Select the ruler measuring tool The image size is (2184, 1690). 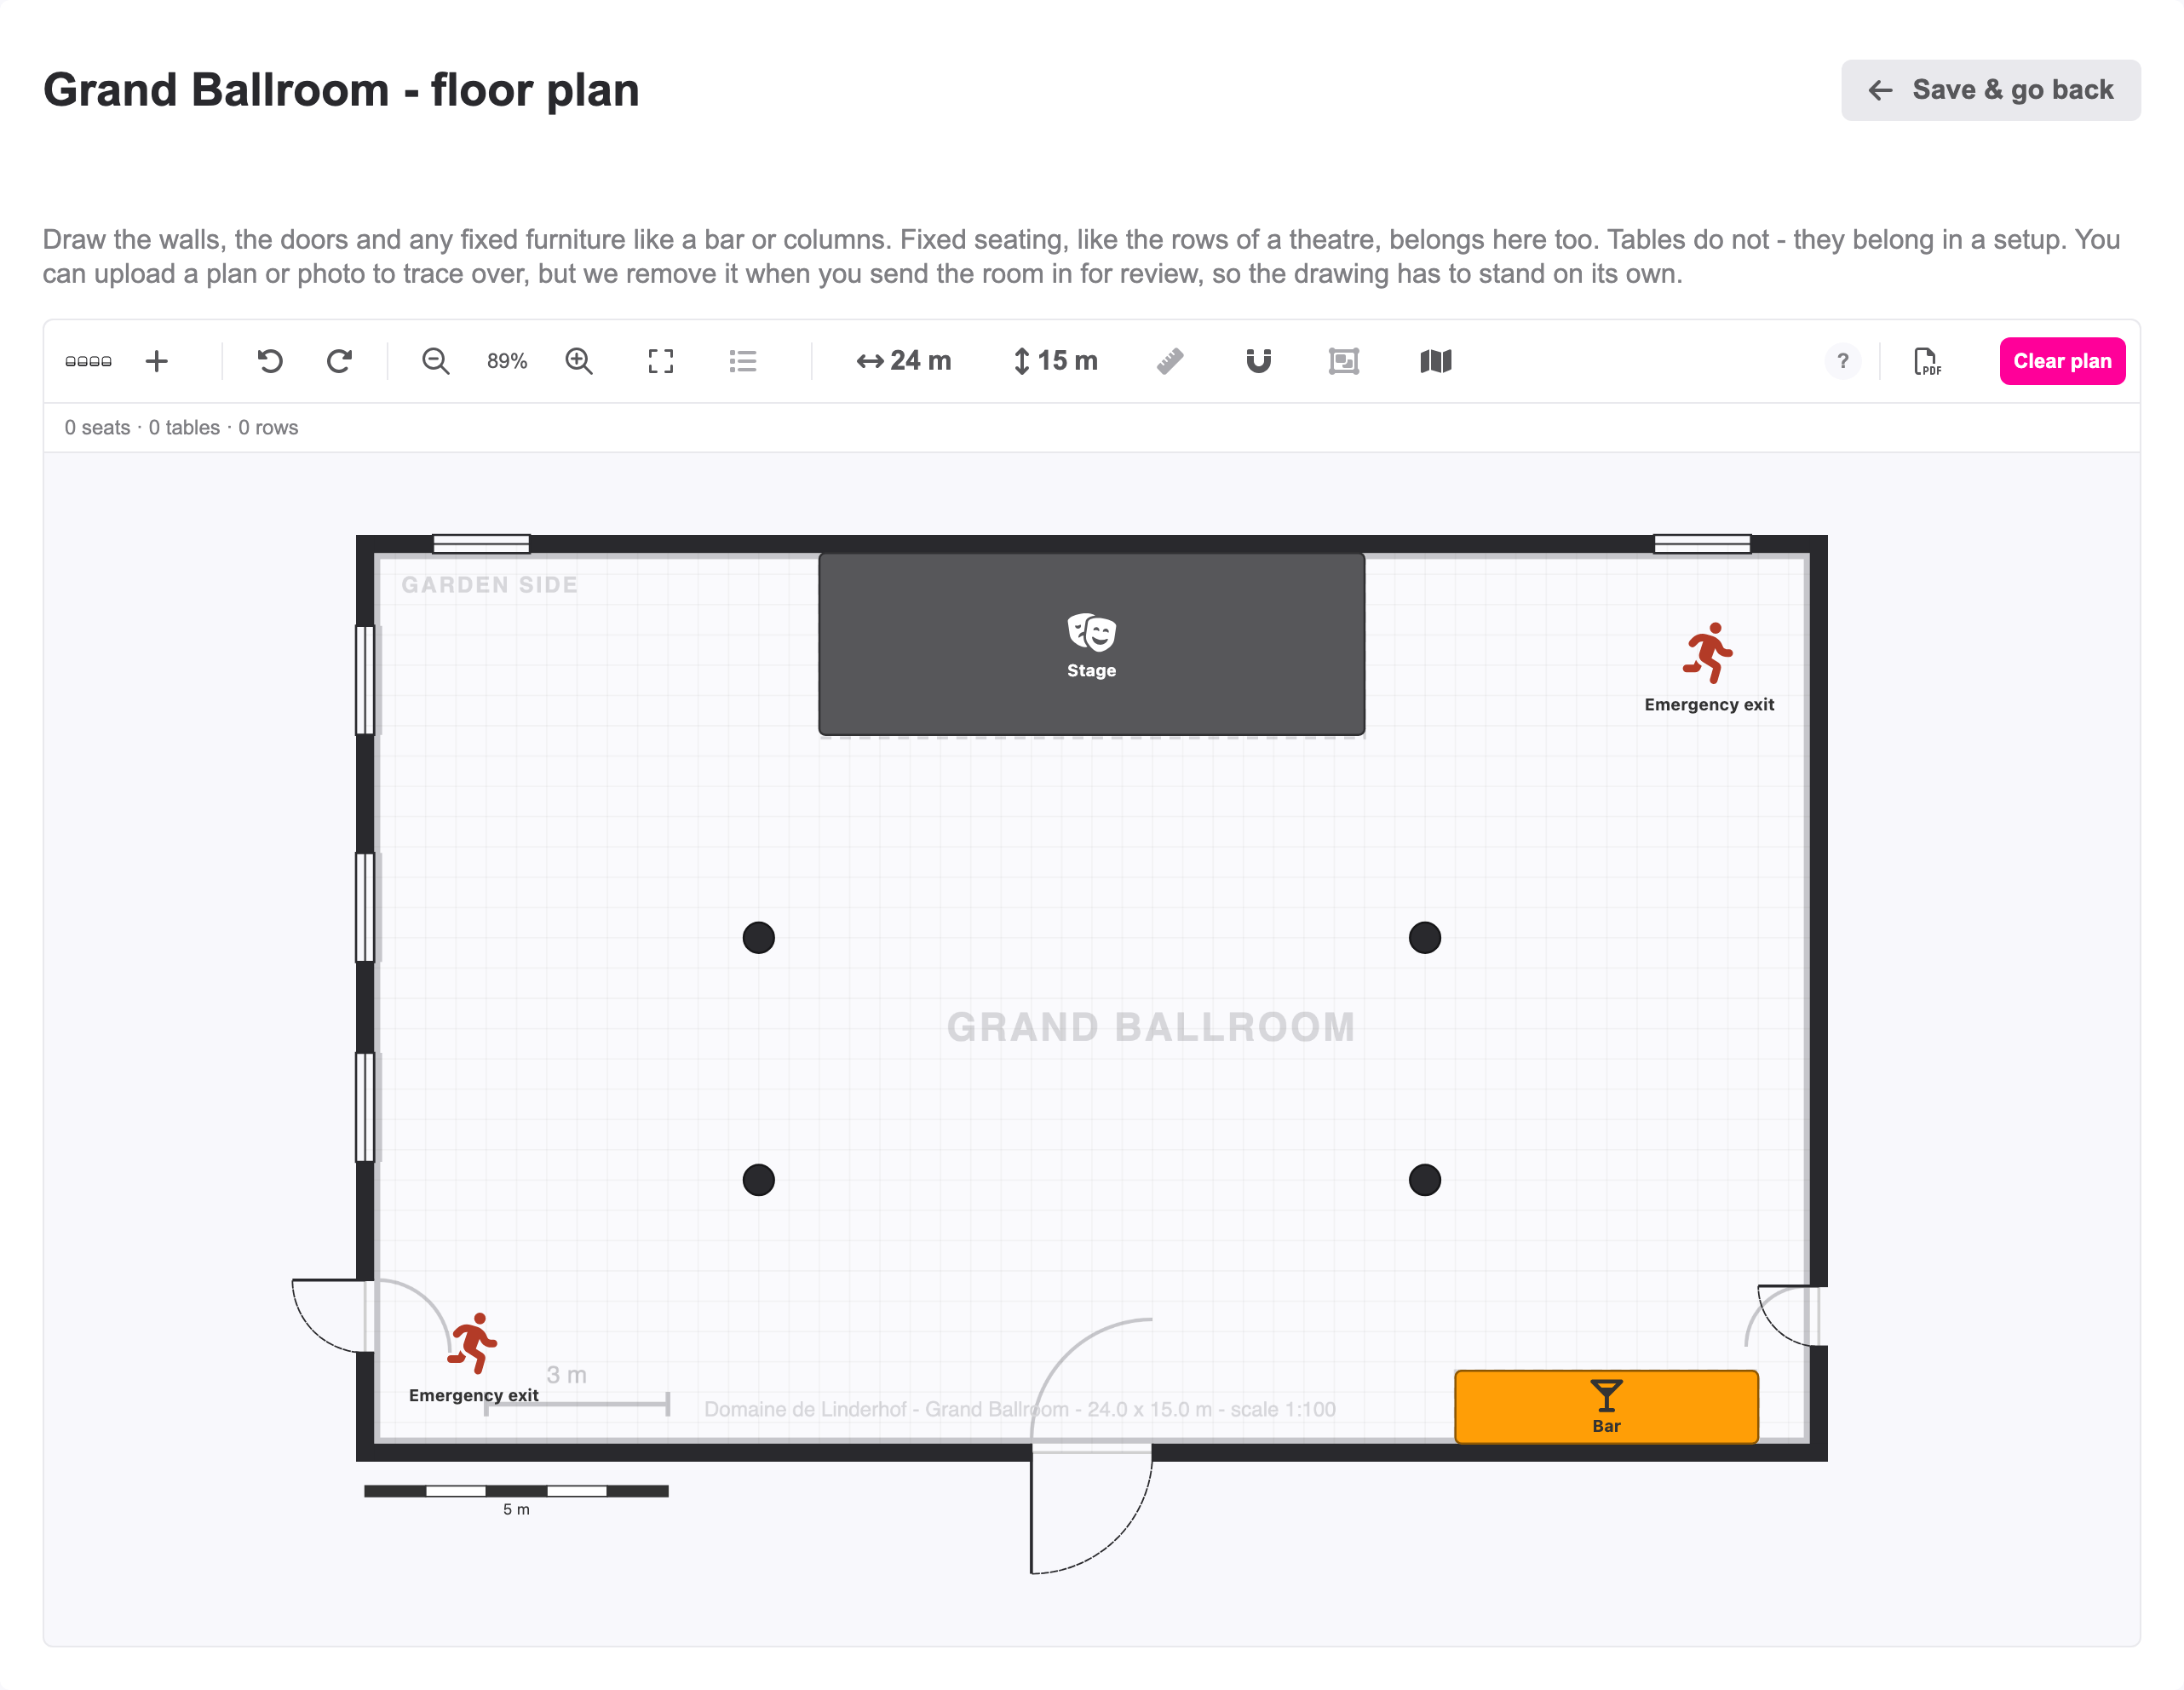click(1170, 361)
